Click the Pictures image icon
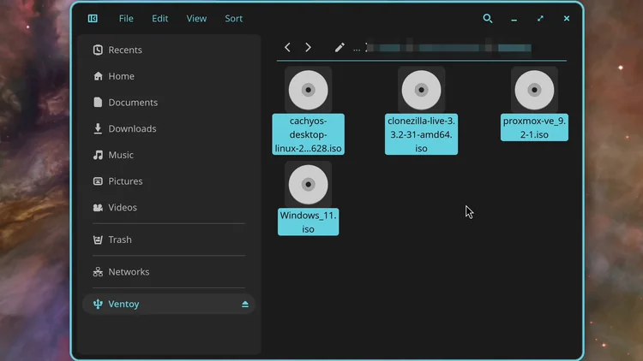The height and width of the screenshot is (361, 643). point(98,180)
